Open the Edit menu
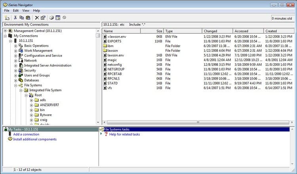 tap(16, 11)
